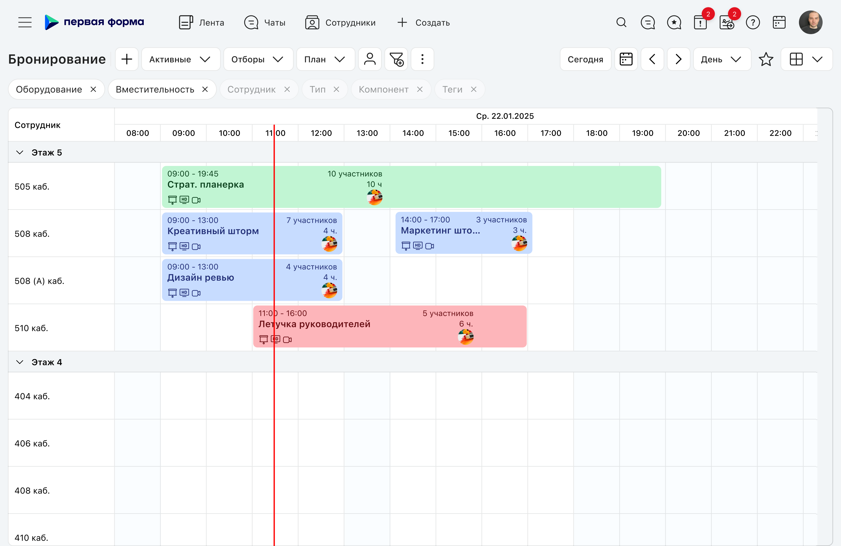Open the three-dot more options menu
The width and height of the screenshot is (841, 546).
click(x=422, y=59)
